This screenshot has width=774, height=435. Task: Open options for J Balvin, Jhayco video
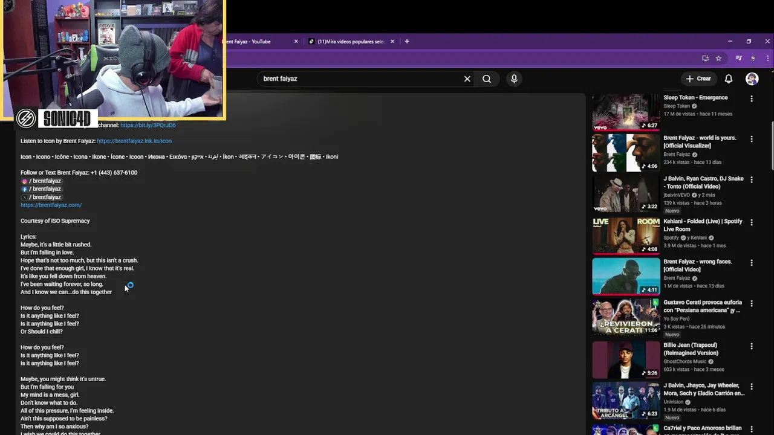[752, 387]
